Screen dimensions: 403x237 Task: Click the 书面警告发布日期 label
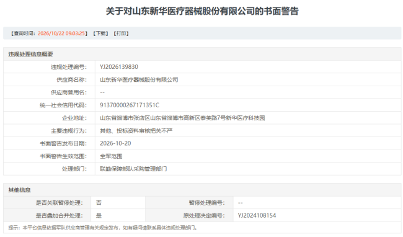pos(63,143)
